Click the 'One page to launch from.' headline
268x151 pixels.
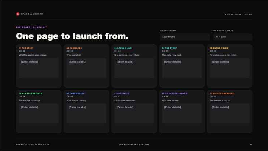(72, 36)
